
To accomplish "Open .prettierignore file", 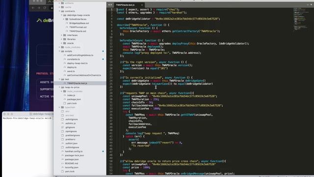I will click(x=72, y=136).
